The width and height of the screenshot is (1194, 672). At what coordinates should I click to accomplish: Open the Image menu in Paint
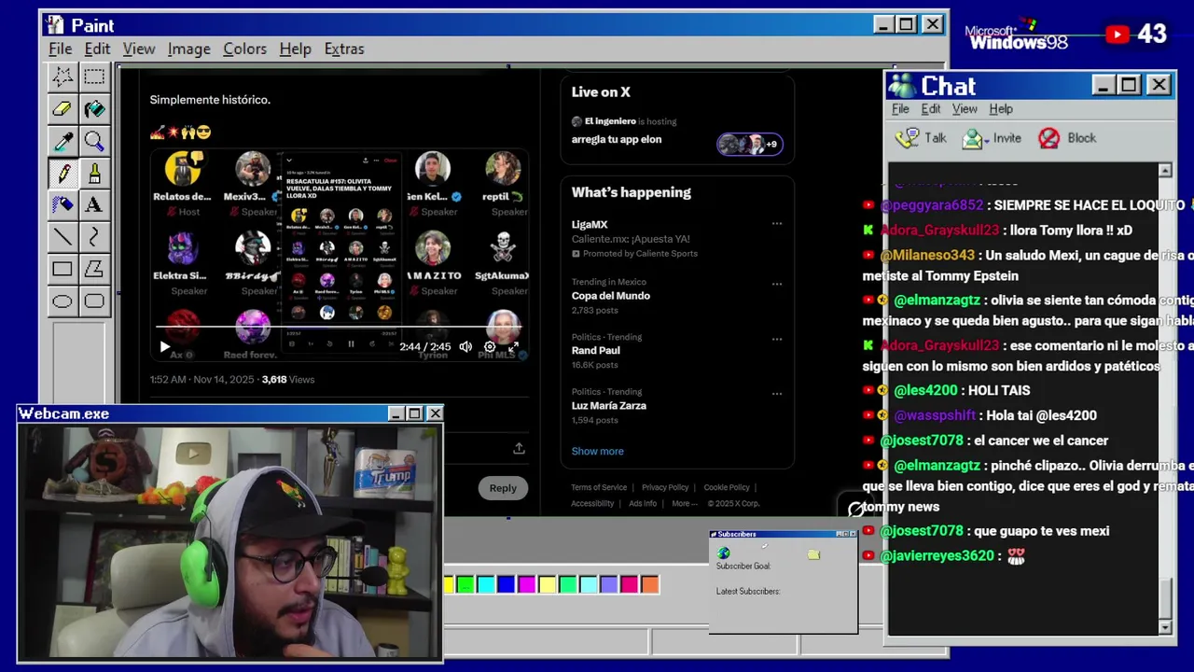coord(189,49)
